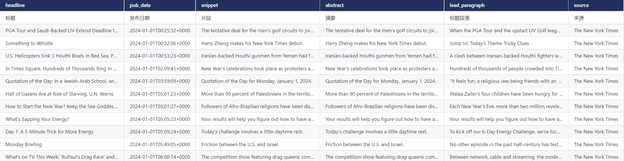Click the source column header

pos(581,5)
